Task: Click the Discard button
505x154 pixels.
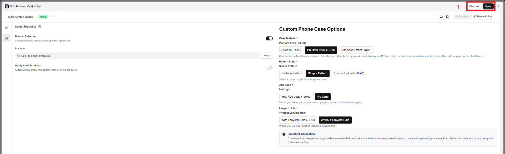Action: coord(474,7)
